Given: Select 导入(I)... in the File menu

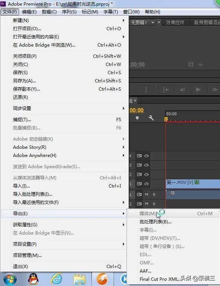Looking at the screenshot, I should pyautogui.click(x=69, y=186).
